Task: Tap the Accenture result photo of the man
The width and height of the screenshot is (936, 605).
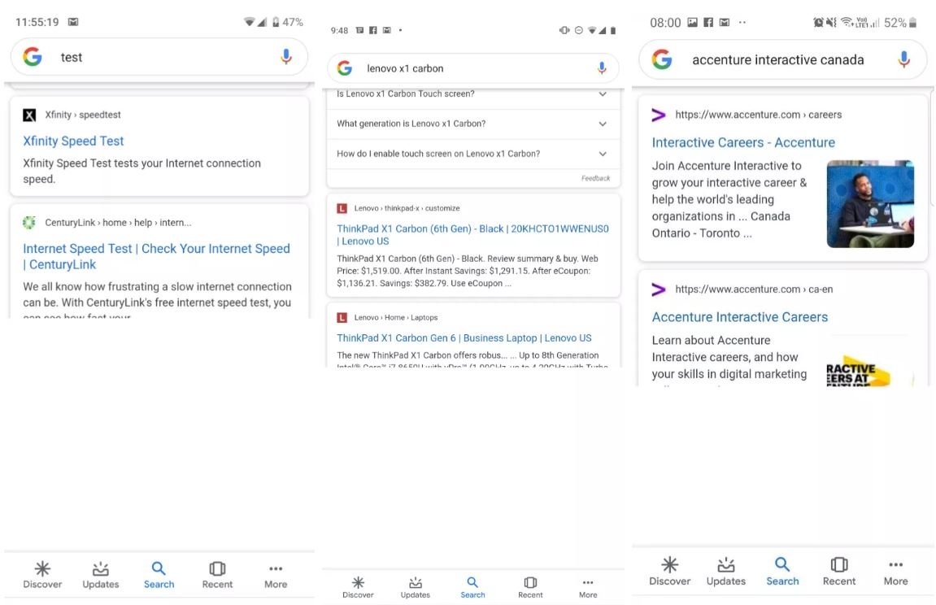Action: (x=870, y=203)
